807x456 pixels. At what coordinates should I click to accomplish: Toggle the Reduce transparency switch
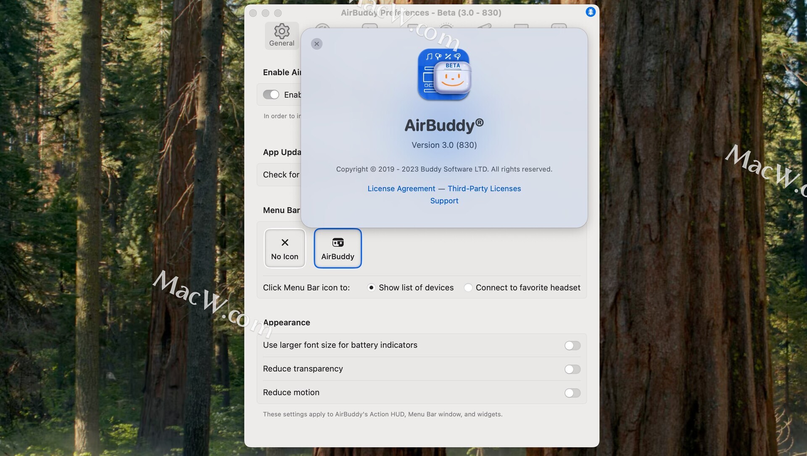(x=572, y=369)
